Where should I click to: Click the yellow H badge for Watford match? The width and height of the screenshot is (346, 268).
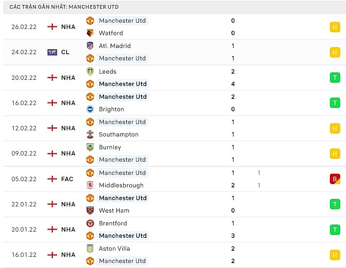tap(334, 27)
